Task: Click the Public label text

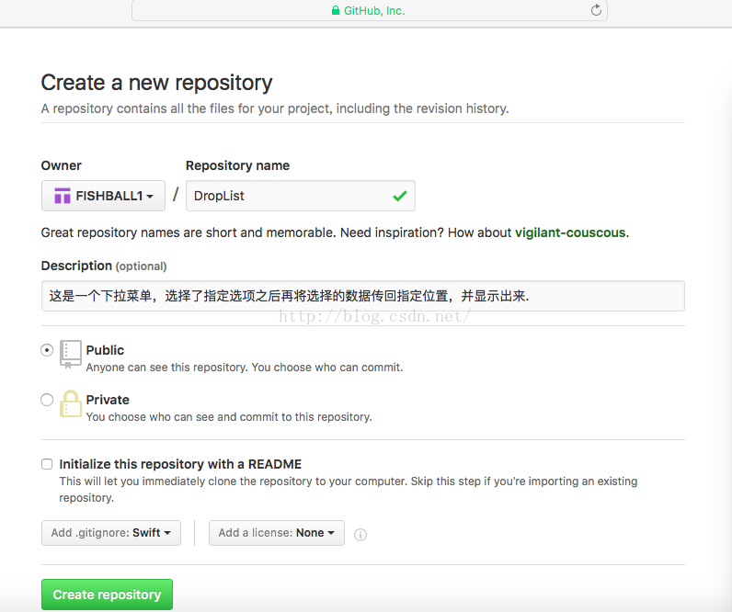Action: (105, 350)
